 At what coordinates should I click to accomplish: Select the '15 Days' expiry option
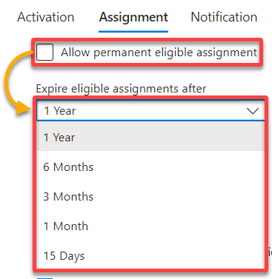(150, 256)
